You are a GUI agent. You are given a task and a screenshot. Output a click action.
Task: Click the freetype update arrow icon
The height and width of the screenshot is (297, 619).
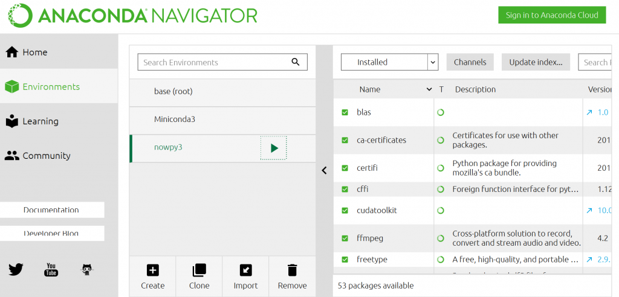pyautogui.click(x=589, y=260)
